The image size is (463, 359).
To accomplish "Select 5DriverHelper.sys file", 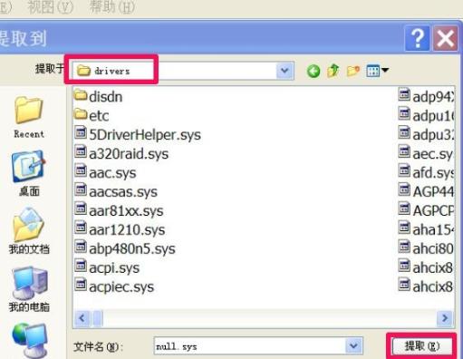I will pos(138,134).
